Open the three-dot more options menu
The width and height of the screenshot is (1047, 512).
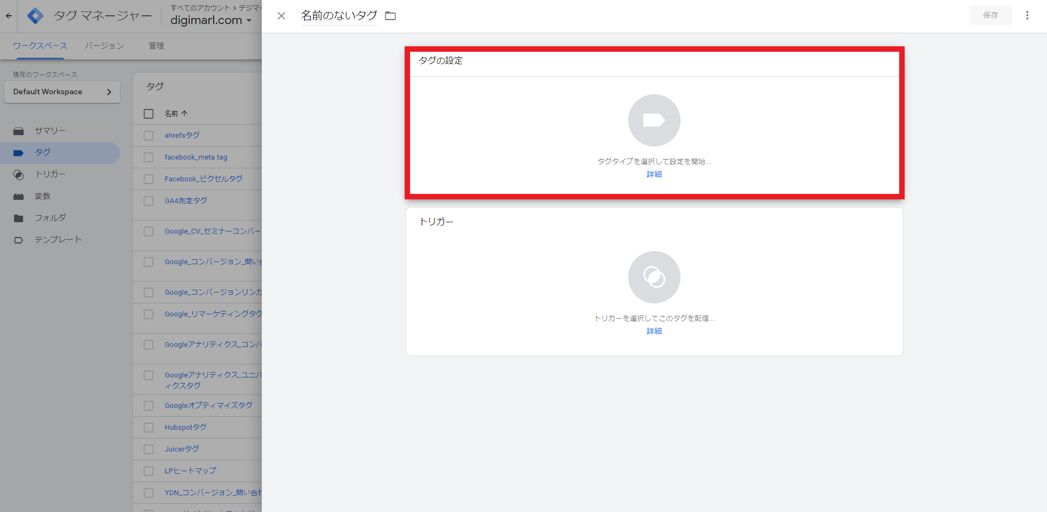point(1027,15)
